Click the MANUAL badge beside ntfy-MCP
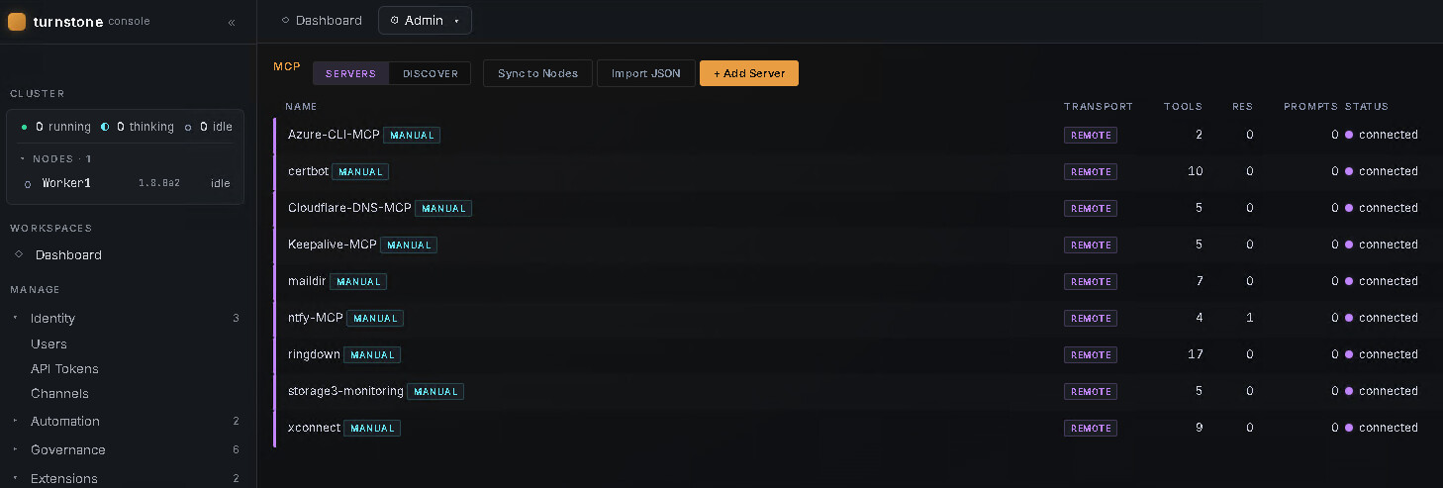Screen dimensions: 1443x488 pyautogui.click(x=375, y=318)
